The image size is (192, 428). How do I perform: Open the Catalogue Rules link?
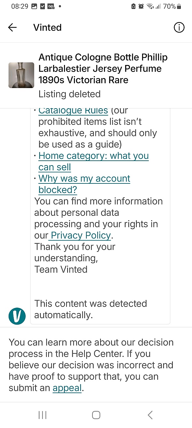[73, 110]
